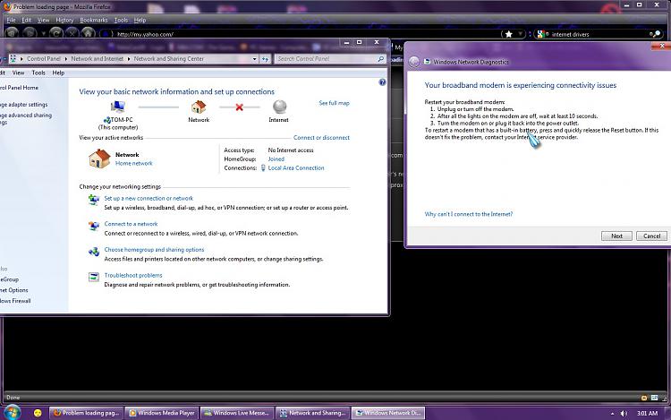Click 'Network and Internet' breadcrumb segment
This screenshot has height=420, width=671.
click(x=98, y=58)
